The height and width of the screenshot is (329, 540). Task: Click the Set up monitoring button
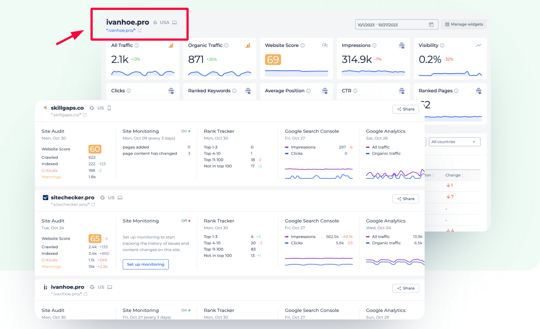coord(145,265)
